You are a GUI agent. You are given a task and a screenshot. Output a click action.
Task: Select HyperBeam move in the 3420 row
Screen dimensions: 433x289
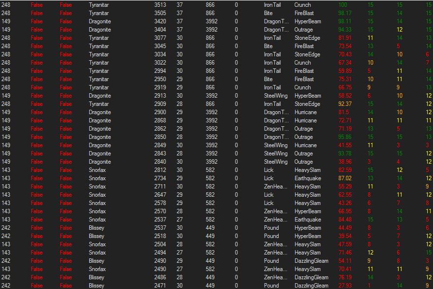click(x=308, y=21)
